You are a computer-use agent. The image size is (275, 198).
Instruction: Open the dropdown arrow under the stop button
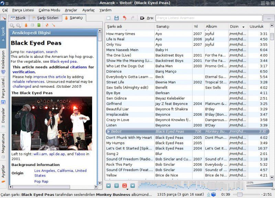click(127, 189)
